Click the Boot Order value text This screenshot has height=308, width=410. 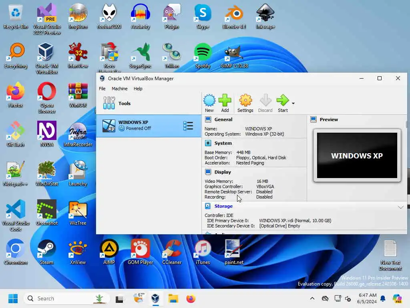[x=261, y=158]
